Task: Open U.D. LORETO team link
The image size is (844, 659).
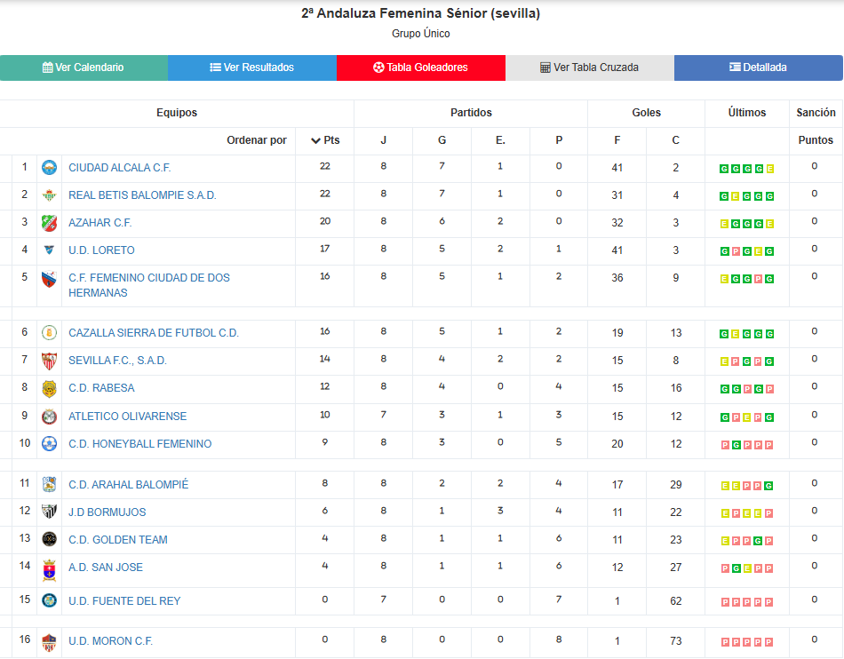Action: coord(101,250)
